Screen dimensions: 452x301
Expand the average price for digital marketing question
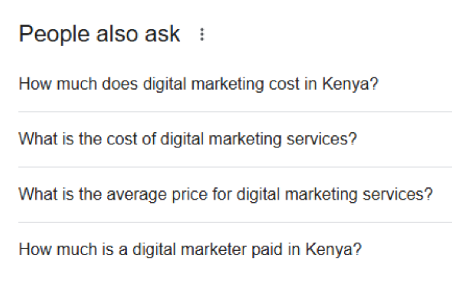[226, 195]
